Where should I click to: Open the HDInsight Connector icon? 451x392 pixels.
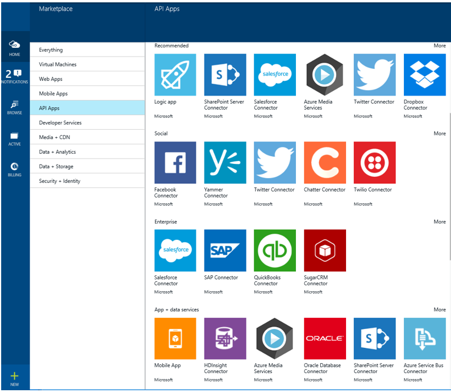(x=225, y=338)
